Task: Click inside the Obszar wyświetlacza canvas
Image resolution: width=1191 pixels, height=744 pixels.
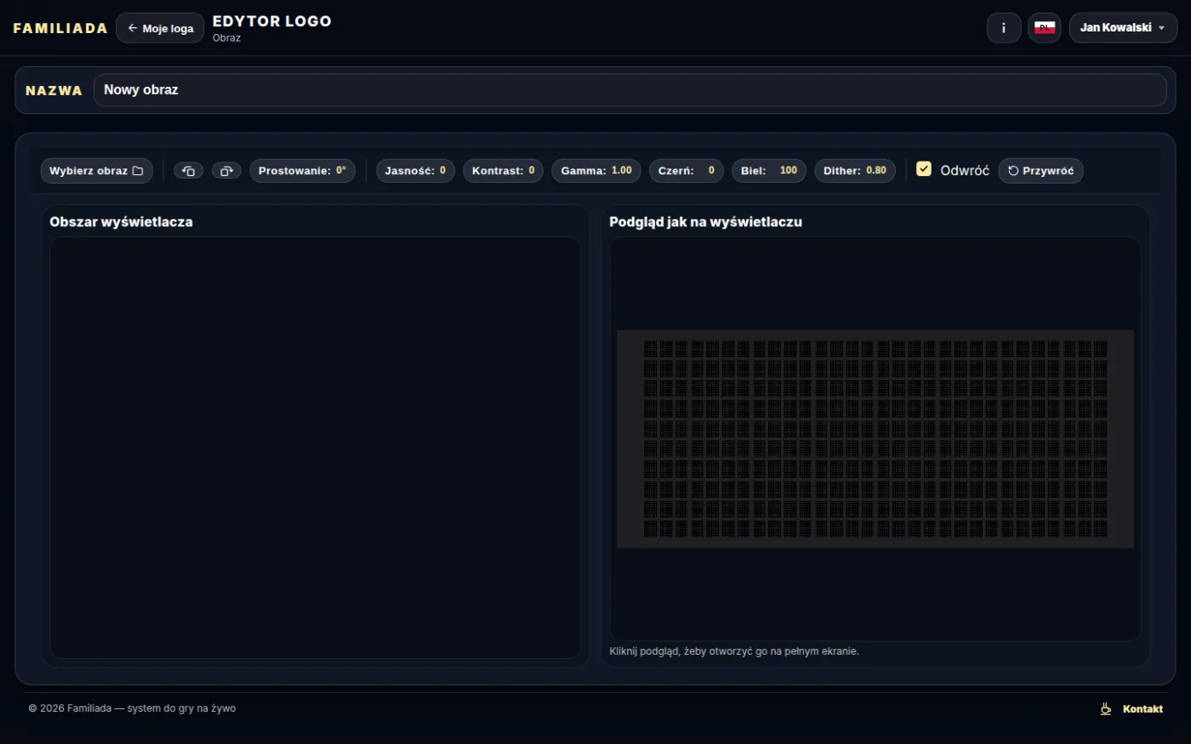Action: pos(315,447)
